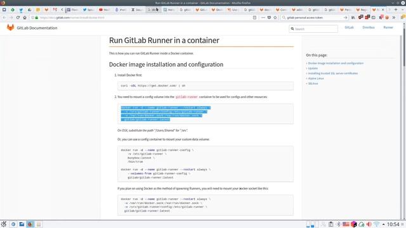Toggle the Firefox sidebar panel
The width and height of the screenshot is (406, 228).
point(374,18)
